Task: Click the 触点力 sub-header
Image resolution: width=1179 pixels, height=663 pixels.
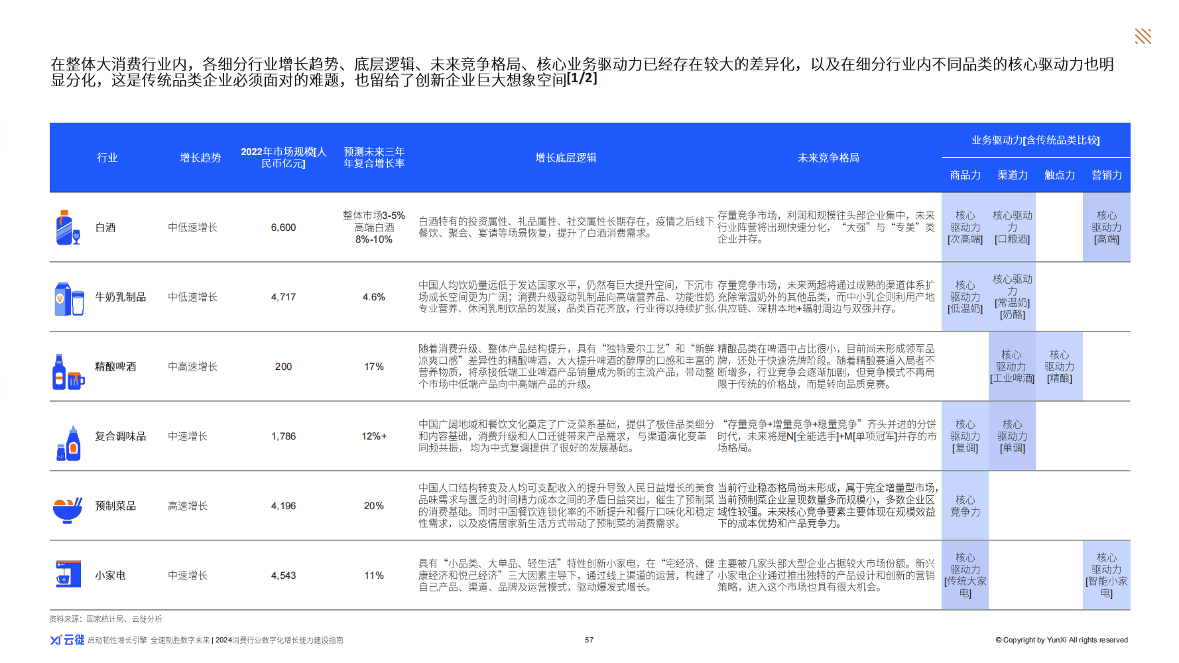Action: pos(1060,175)
